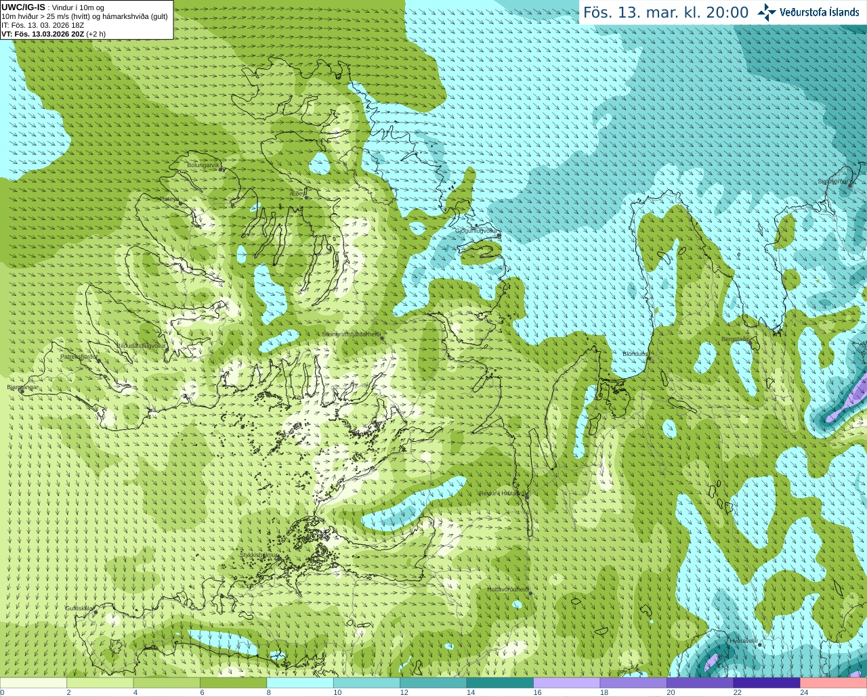The image size is (867, 697).
Task: Click the 'IT: Fös. 13. 03. 2026 18Z' line
Action: [43, 25]
